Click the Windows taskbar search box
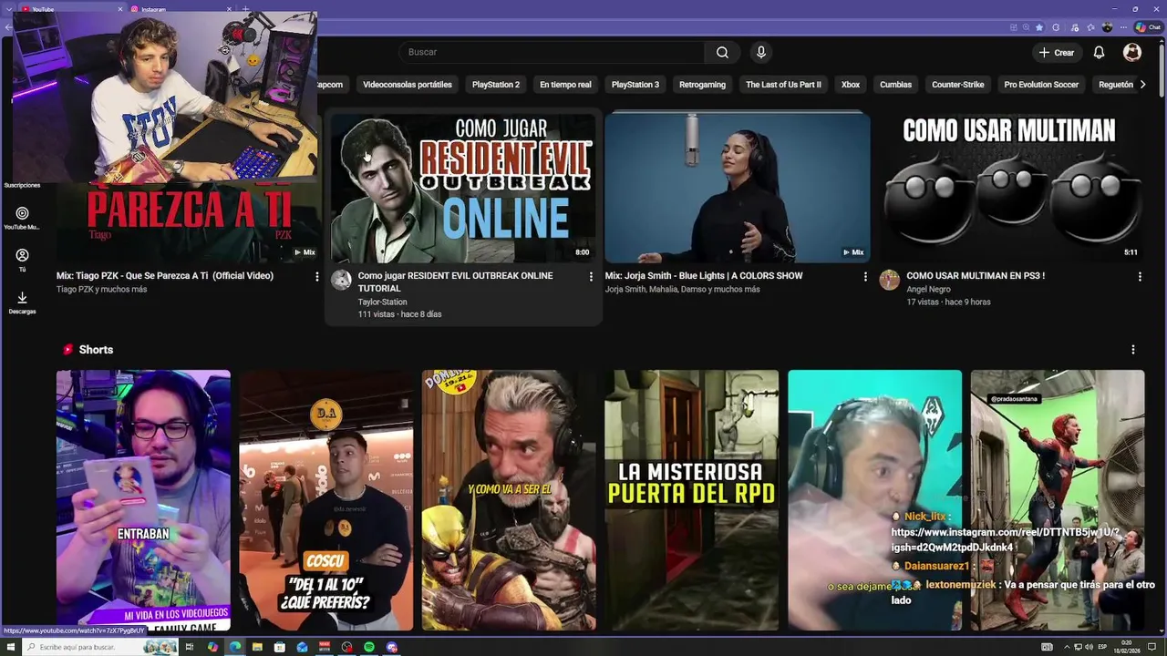Viewport: 1167px width, 656px height. [x=100, y=647]
